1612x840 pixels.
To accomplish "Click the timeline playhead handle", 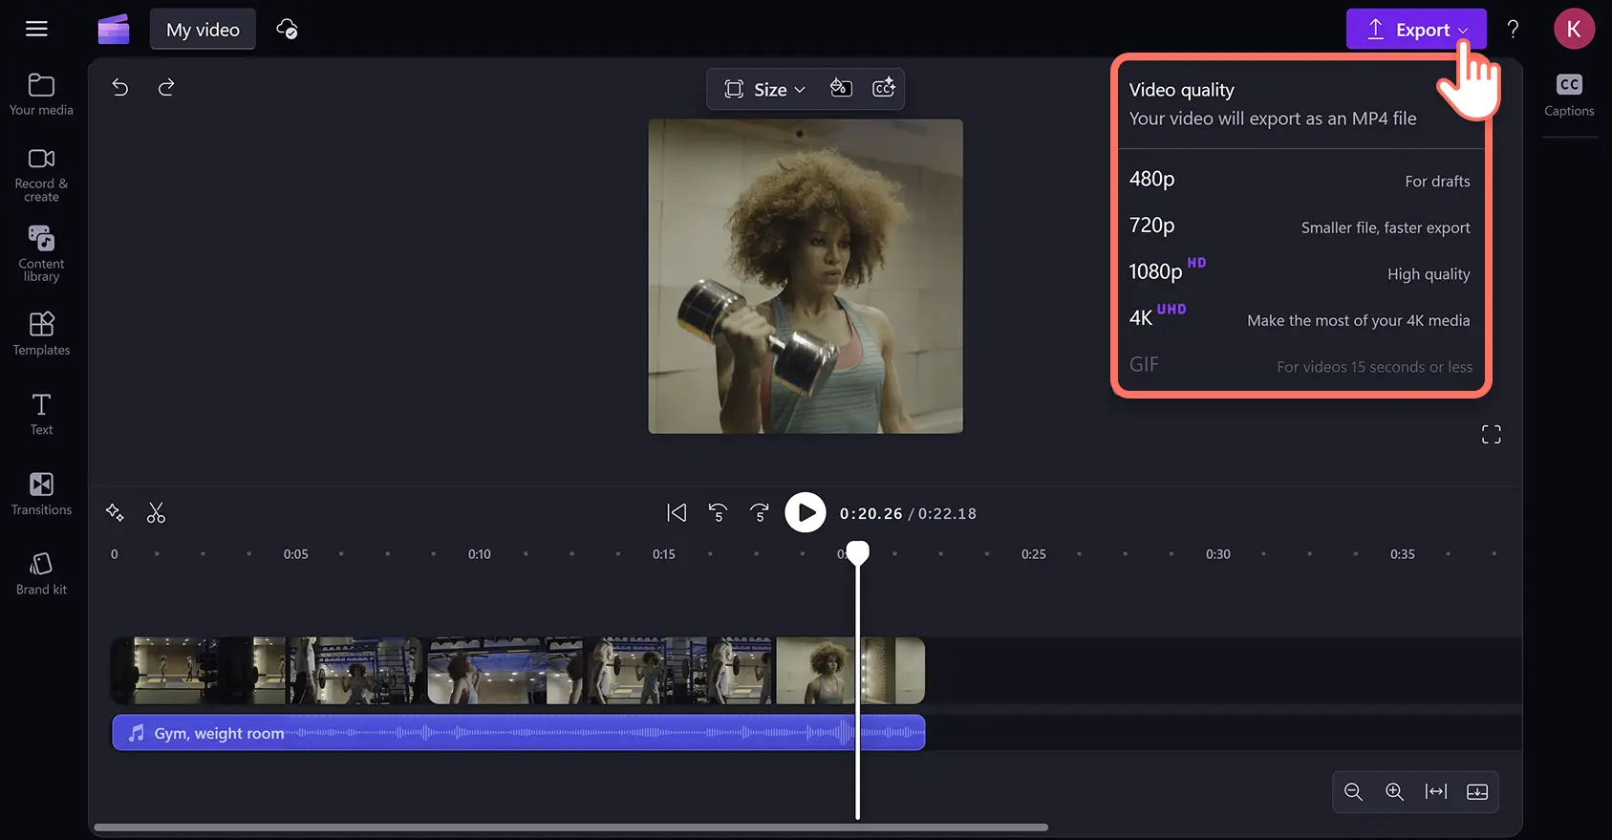I will tap(858, 553).
